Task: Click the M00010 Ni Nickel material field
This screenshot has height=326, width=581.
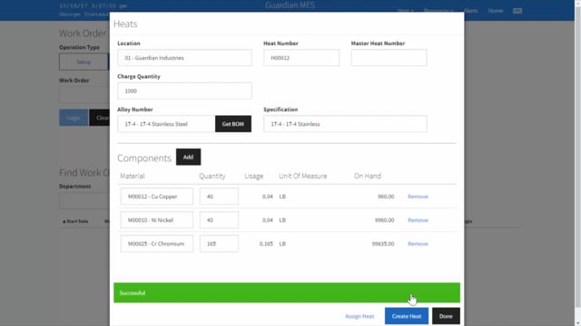Action: [x=157, y=220]
